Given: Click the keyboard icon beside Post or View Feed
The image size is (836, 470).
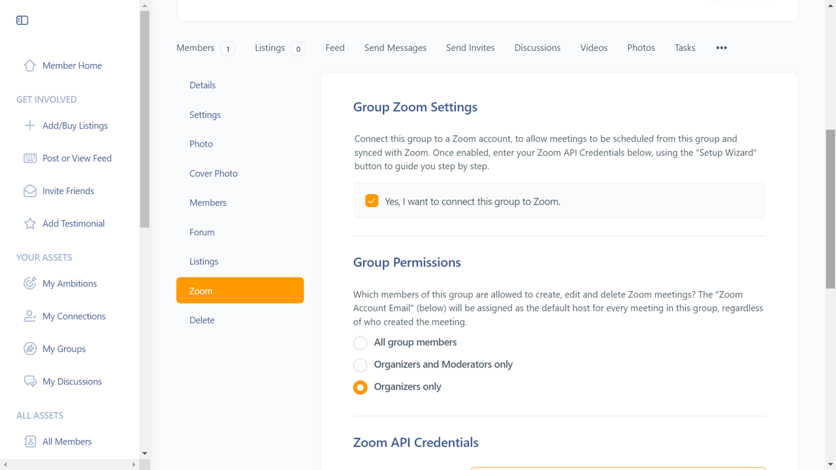Looking at the screenshot, I should 30,158.
